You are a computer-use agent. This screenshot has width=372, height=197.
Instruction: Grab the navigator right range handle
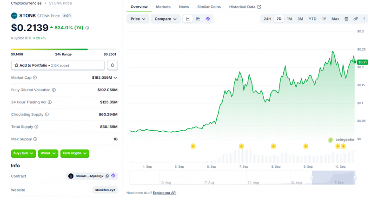point(355,178)
